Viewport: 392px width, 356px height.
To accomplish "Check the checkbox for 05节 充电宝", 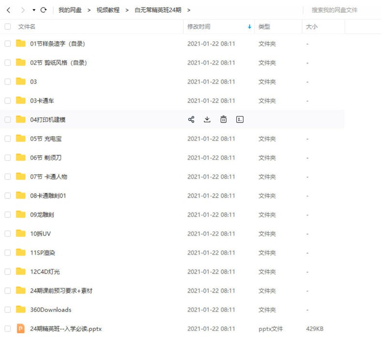I will 7,139.
